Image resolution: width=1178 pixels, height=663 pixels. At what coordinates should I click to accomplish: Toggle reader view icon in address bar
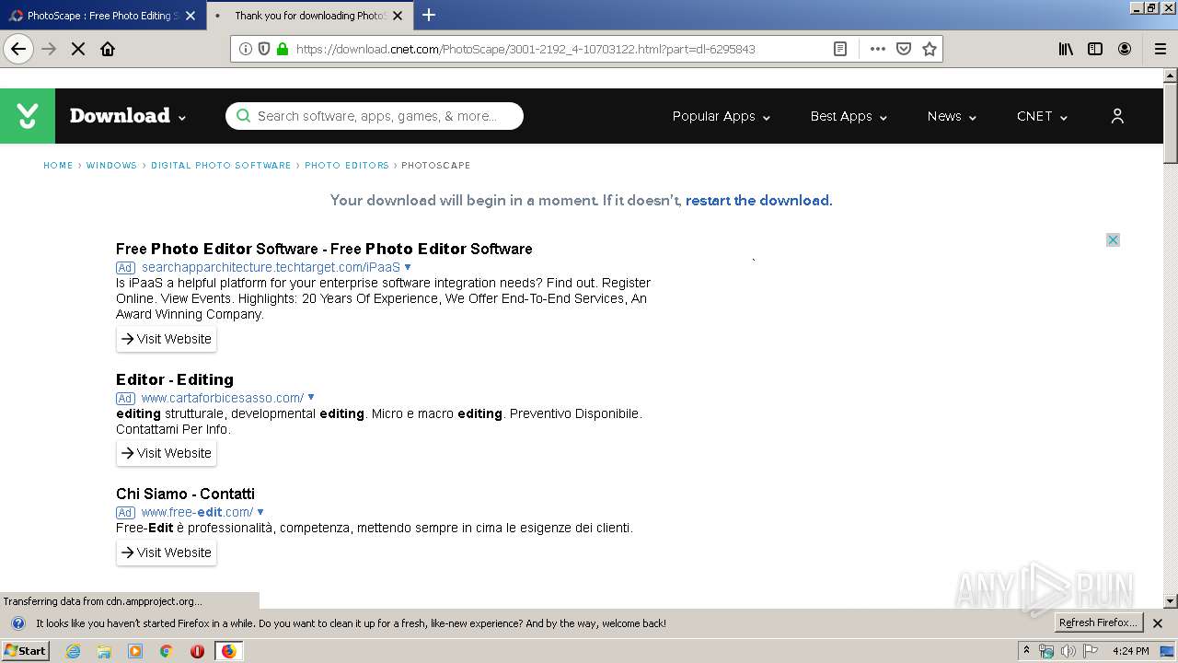[840, 49]
